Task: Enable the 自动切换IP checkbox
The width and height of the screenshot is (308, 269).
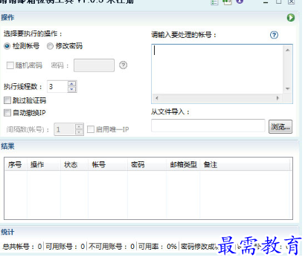Action: [x=7, y=113]
